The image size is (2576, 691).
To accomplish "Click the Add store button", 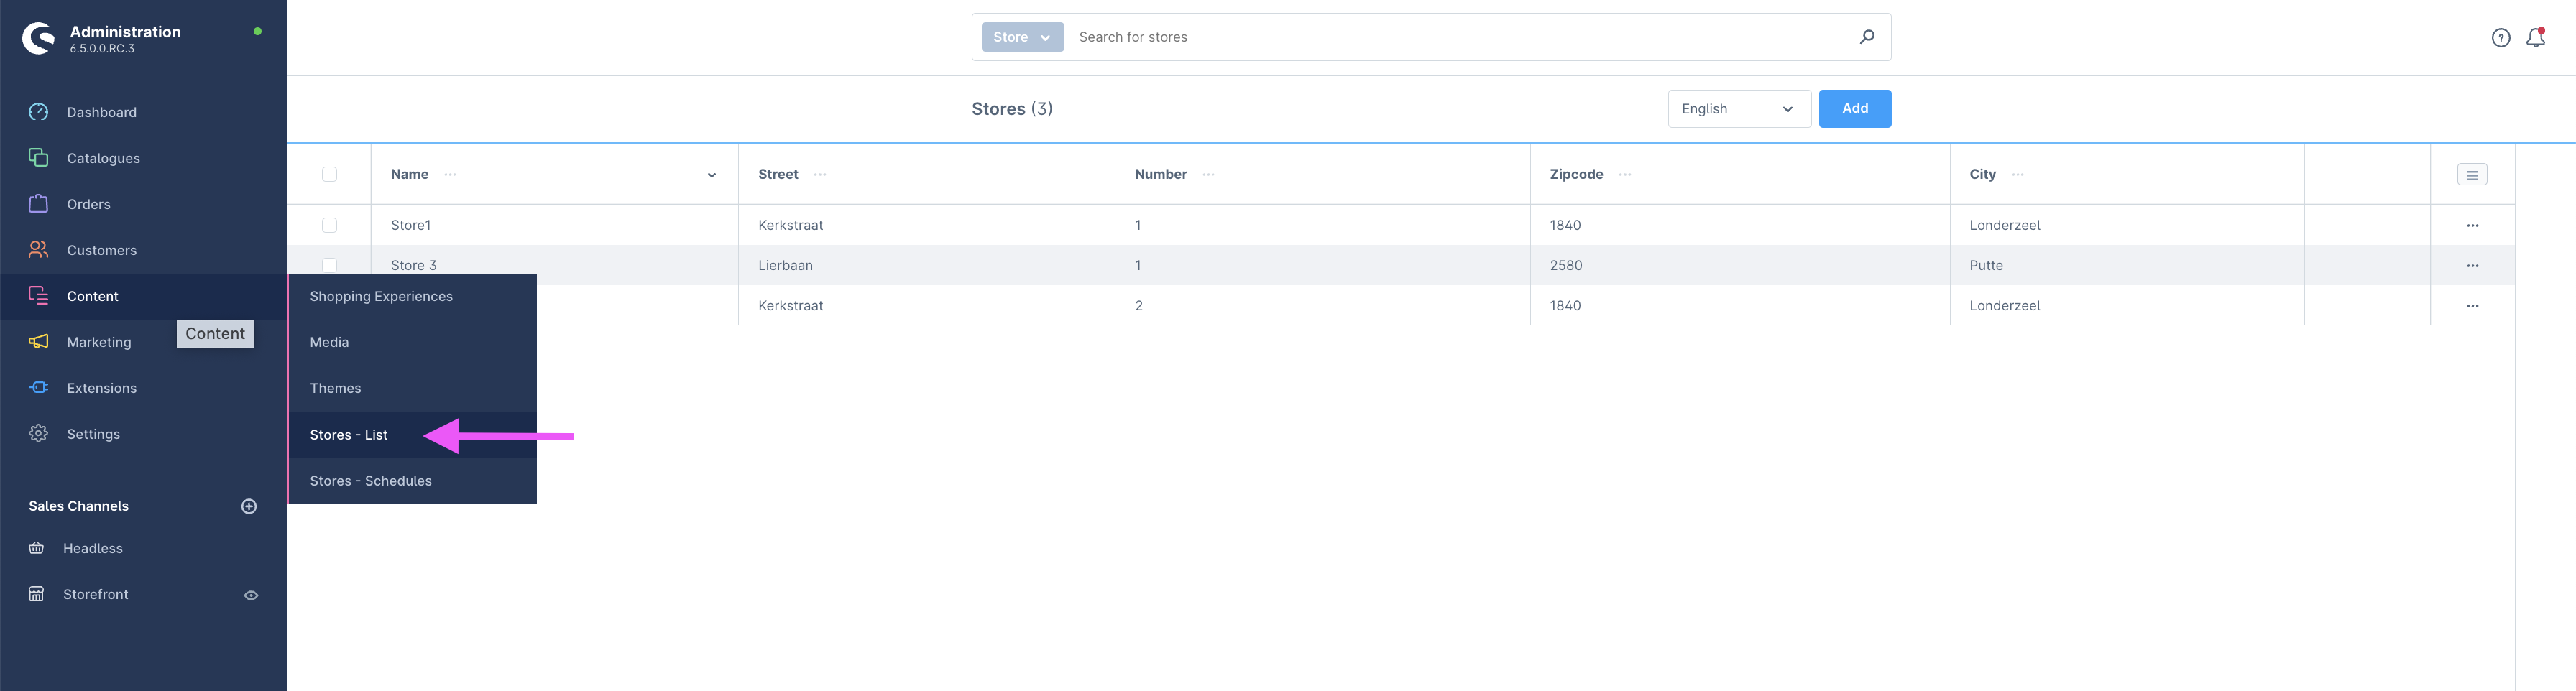I will (1854, 109).
